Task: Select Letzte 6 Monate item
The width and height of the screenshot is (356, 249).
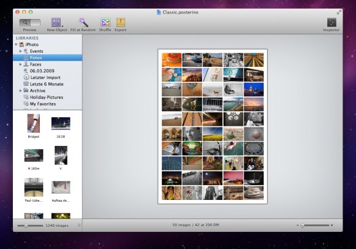Action: [47, 84]
